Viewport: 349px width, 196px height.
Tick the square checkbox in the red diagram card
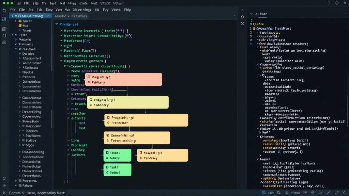(89, 77)
